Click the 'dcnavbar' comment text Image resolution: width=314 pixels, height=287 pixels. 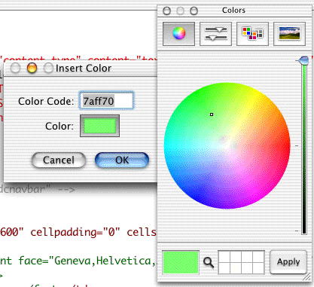pos(26,189)
